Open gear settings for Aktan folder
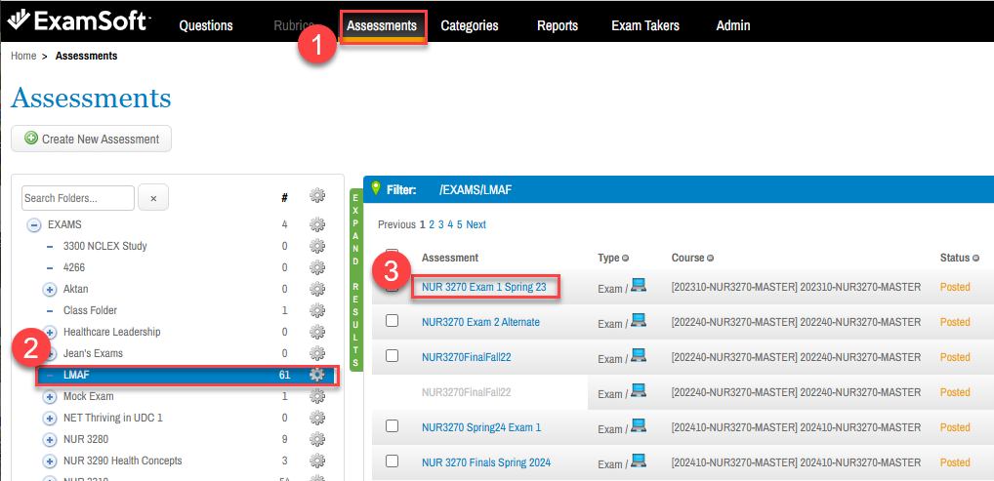 pos(317,289)
